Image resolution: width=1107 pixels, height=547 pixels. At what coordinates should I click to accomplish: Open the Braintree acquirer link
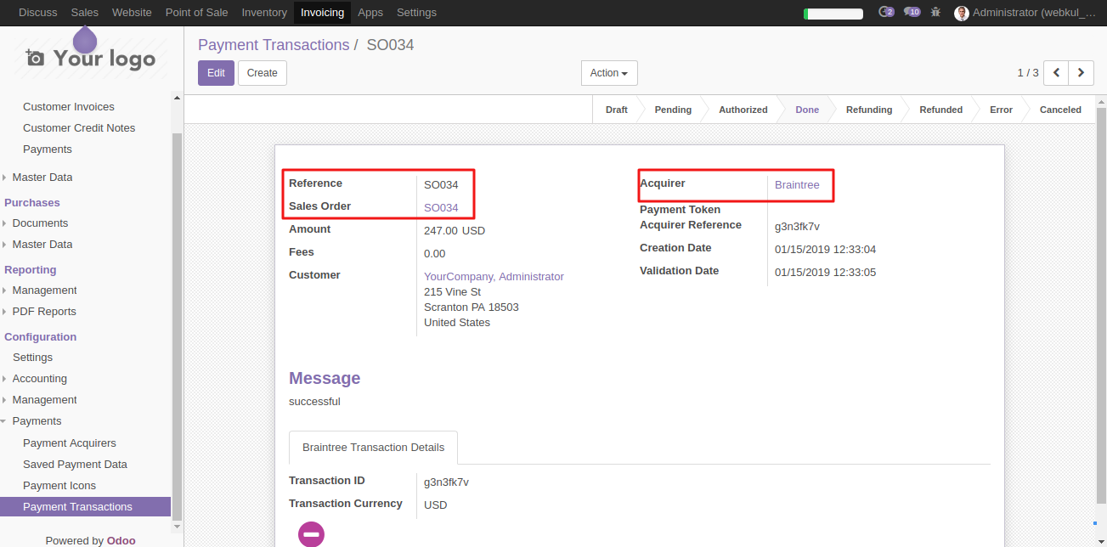(796, 184)
